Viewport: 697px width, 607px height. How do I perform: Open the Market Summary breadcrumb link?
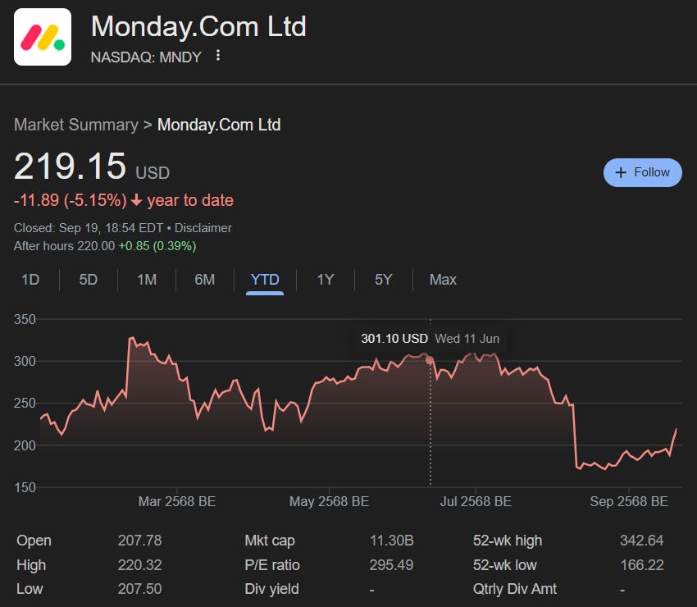tap(76, 125)
